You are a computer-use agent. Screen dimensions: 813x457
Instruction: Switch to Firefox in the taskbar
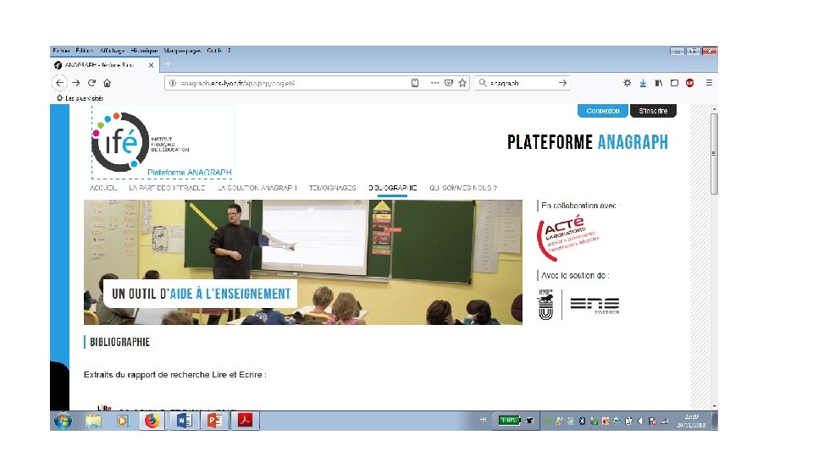[x=152, y=421]
